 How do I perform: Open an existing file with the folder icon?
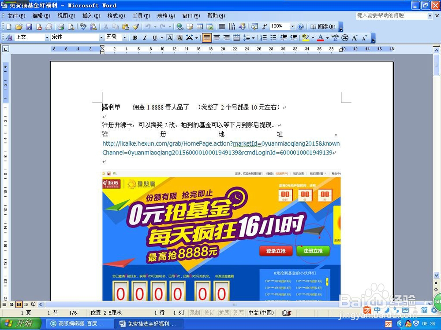(19, 27)
